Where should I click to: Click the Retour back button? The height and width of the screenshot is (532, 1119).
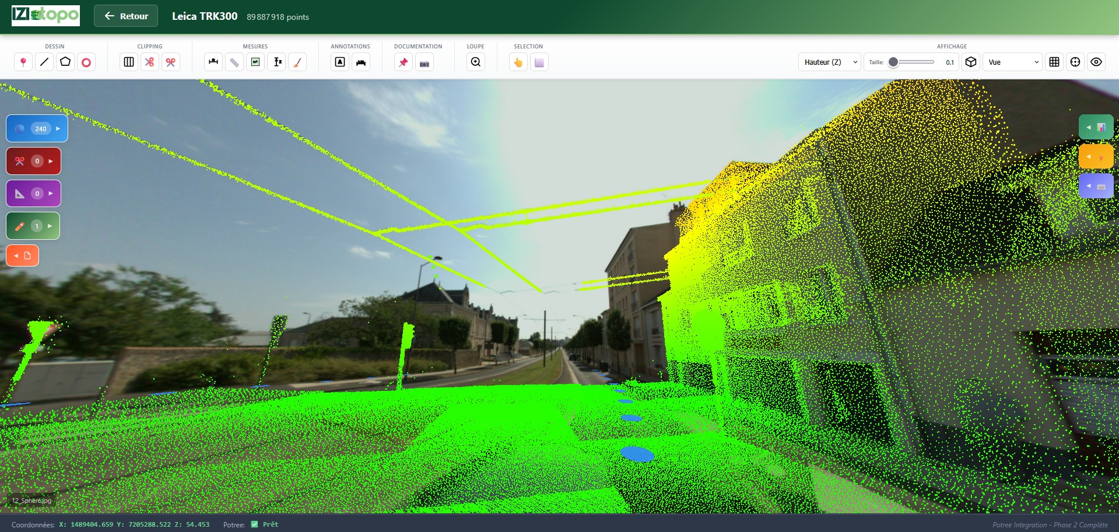pos(126,16)
